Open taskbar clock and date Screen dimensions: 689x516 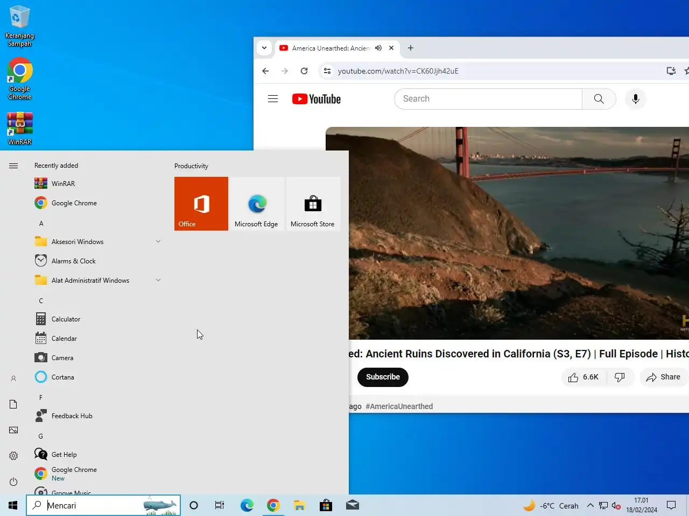tap(641, 505)
